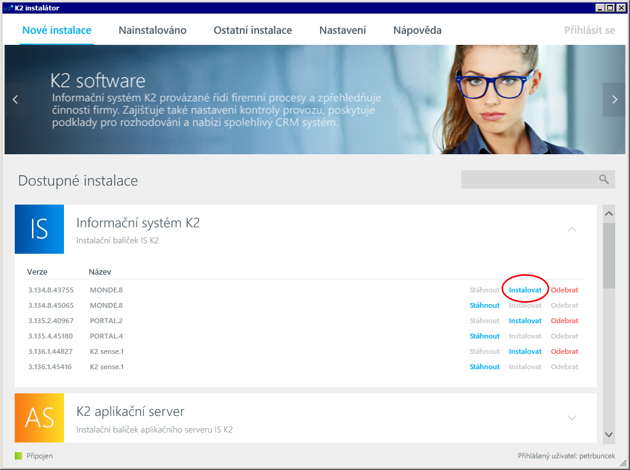Click Instalační balíček IS K2 subtitle

tap(118, 240)
